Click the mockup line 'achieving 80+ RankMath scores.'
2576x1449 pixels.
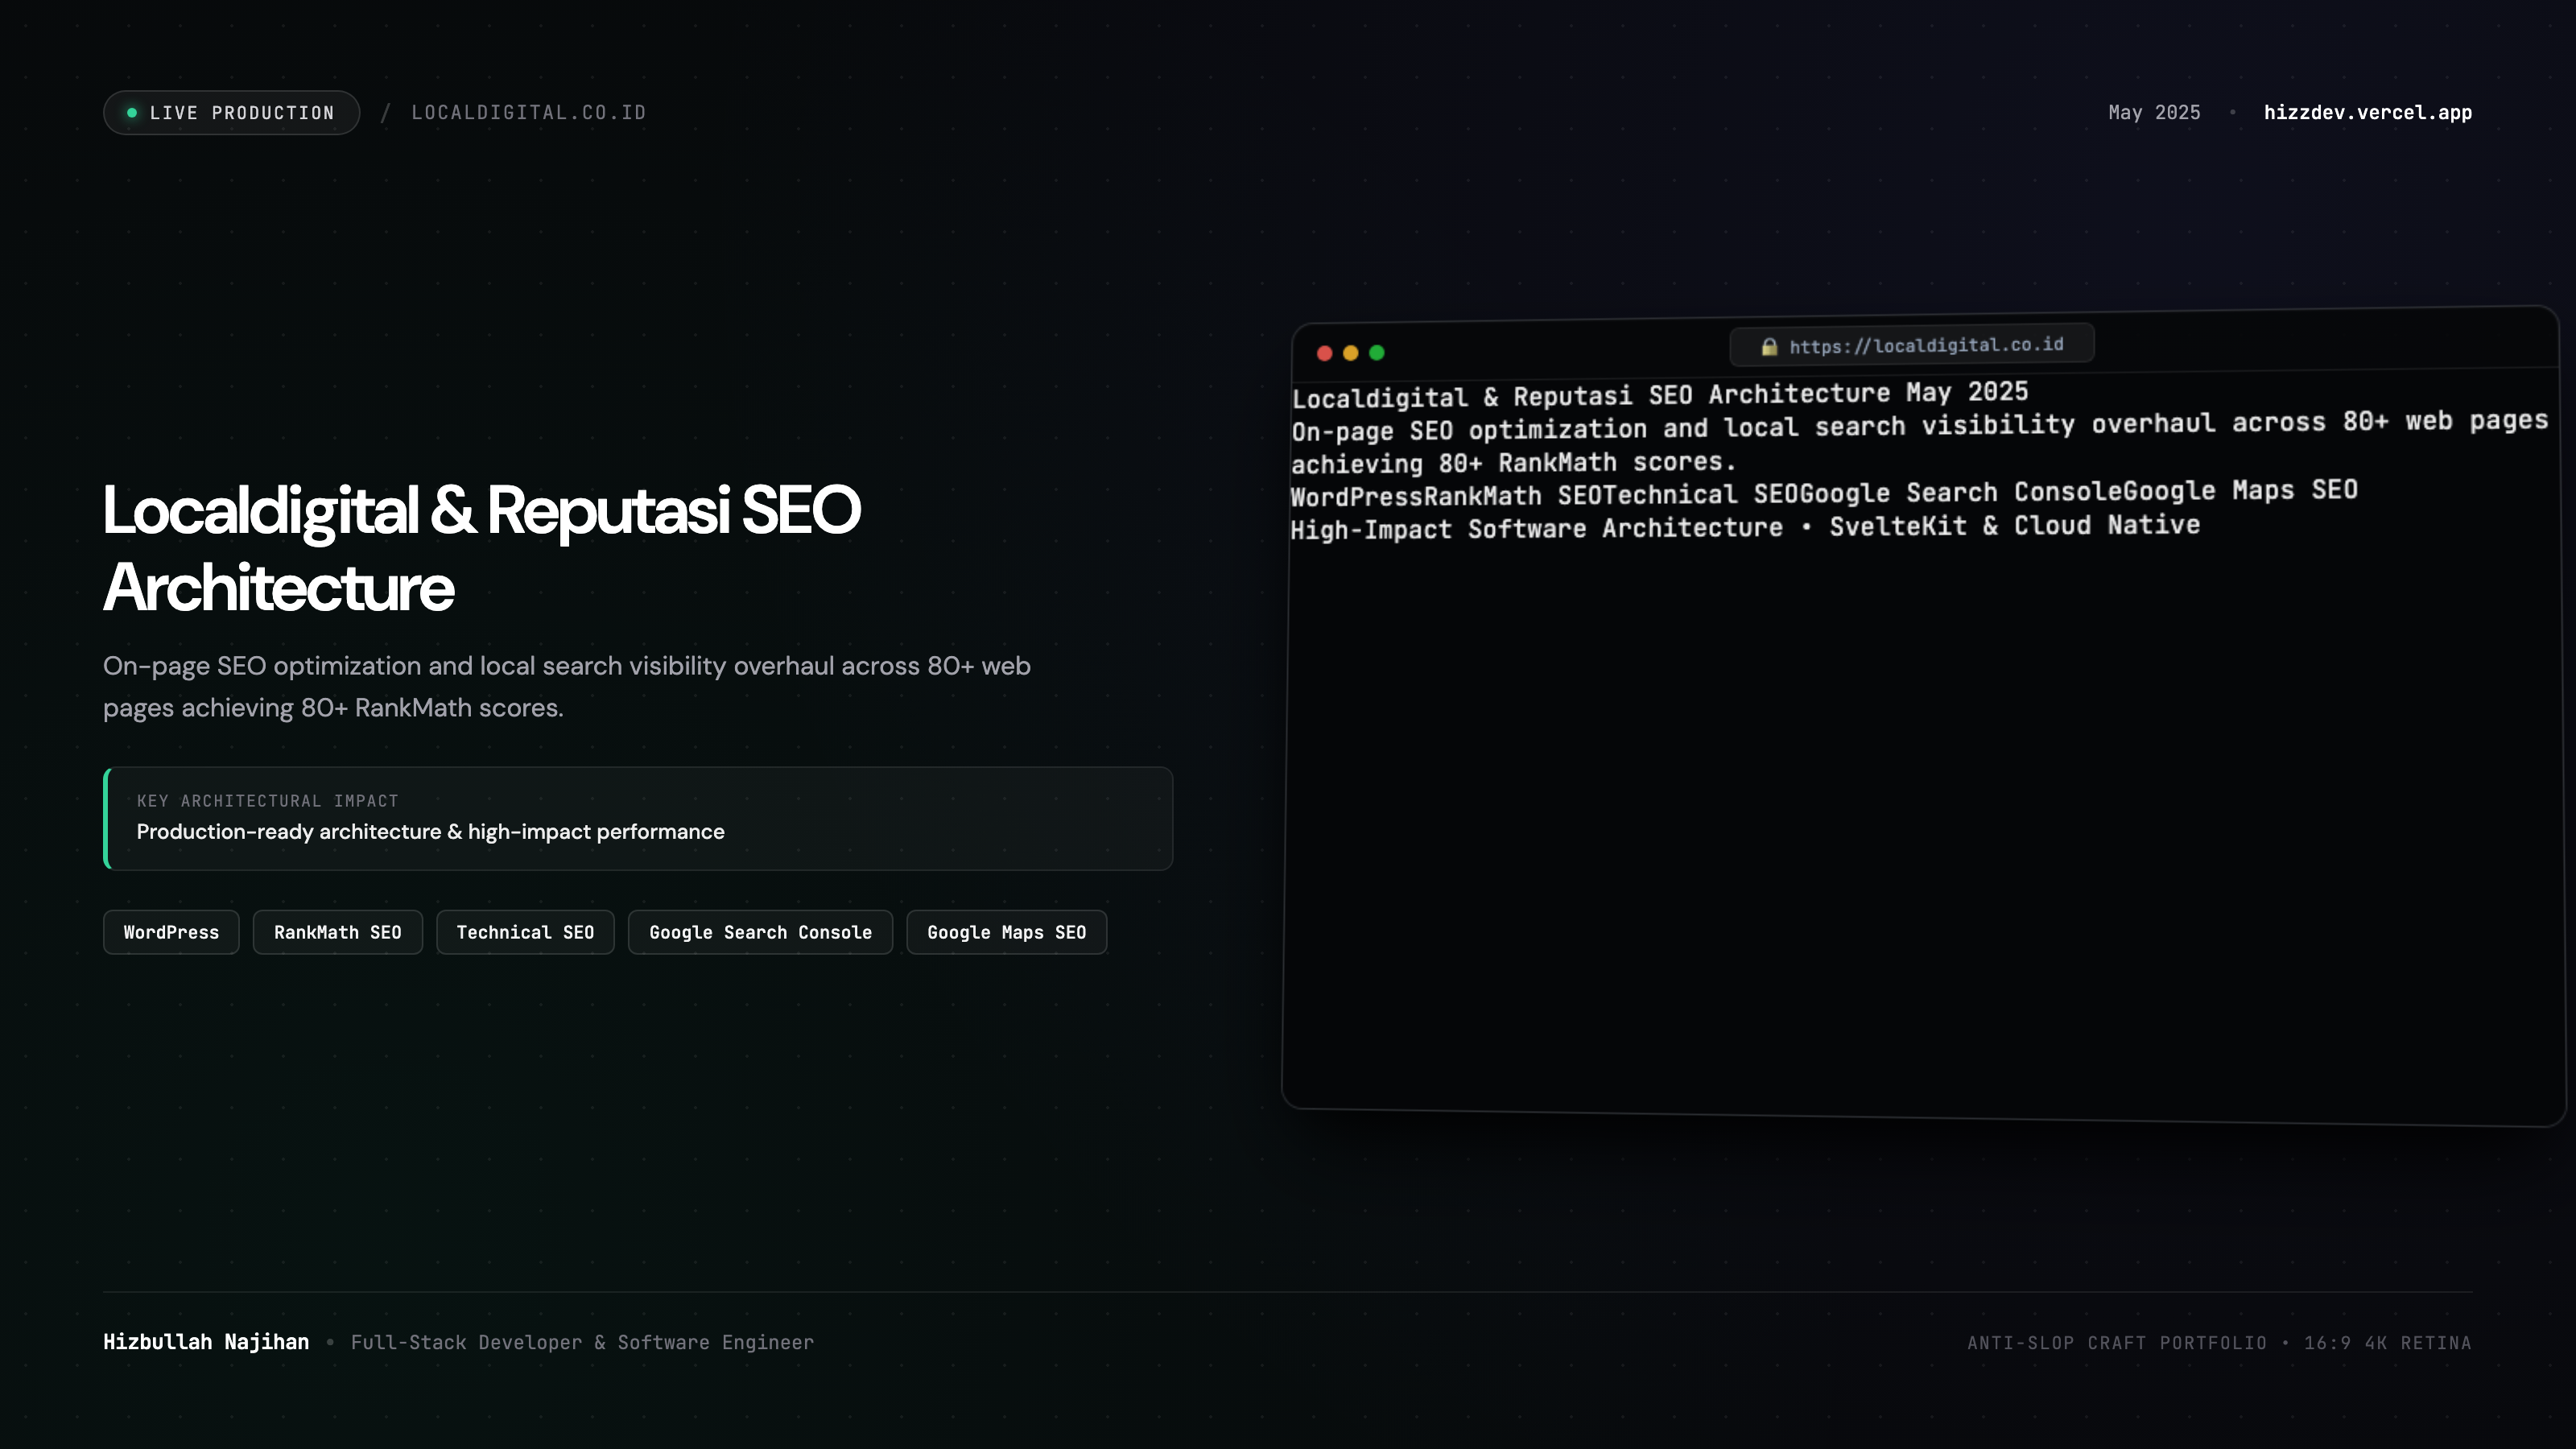(1514, 463)
